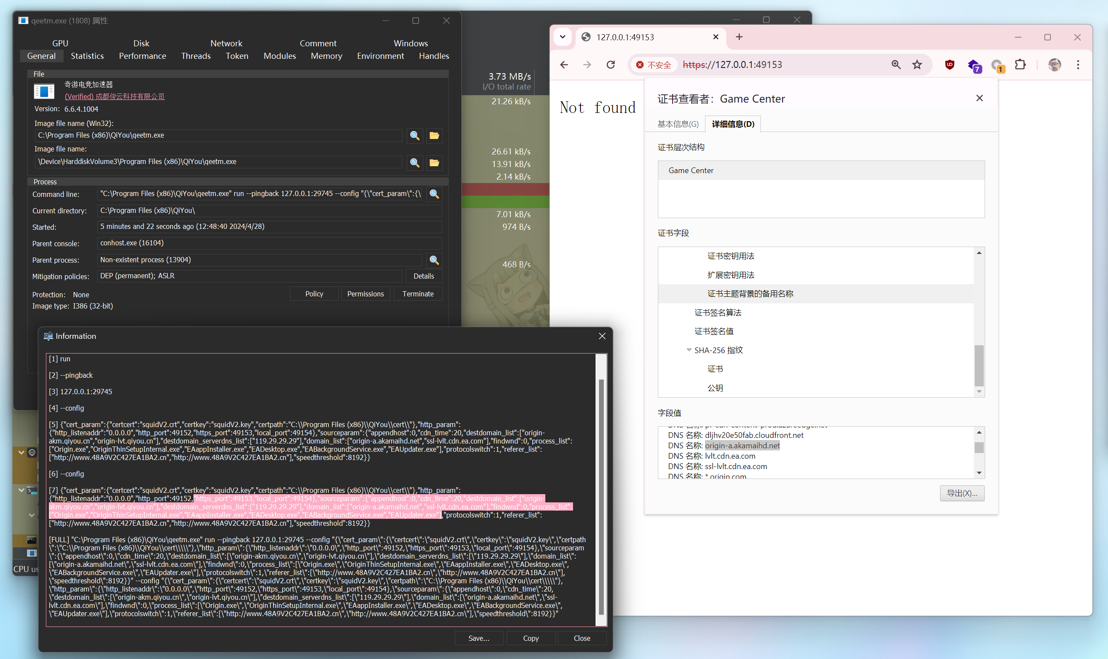
Task: Click the 导出(X)... export button
Action: coord(962,493)
